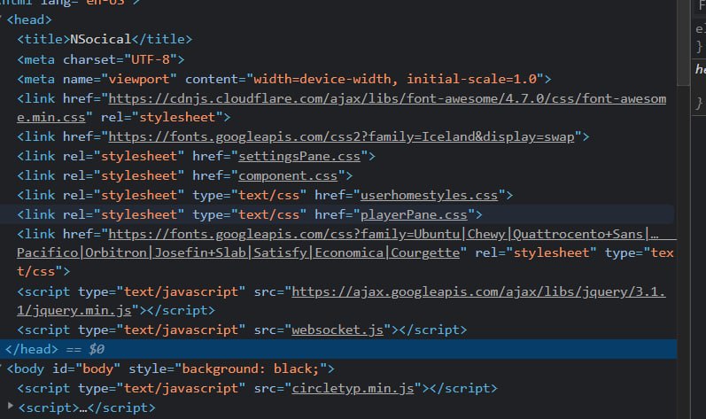Viewport: 706px width, 419px height.
Task: Select the closing head tag row
Action: tap(338, 349)
